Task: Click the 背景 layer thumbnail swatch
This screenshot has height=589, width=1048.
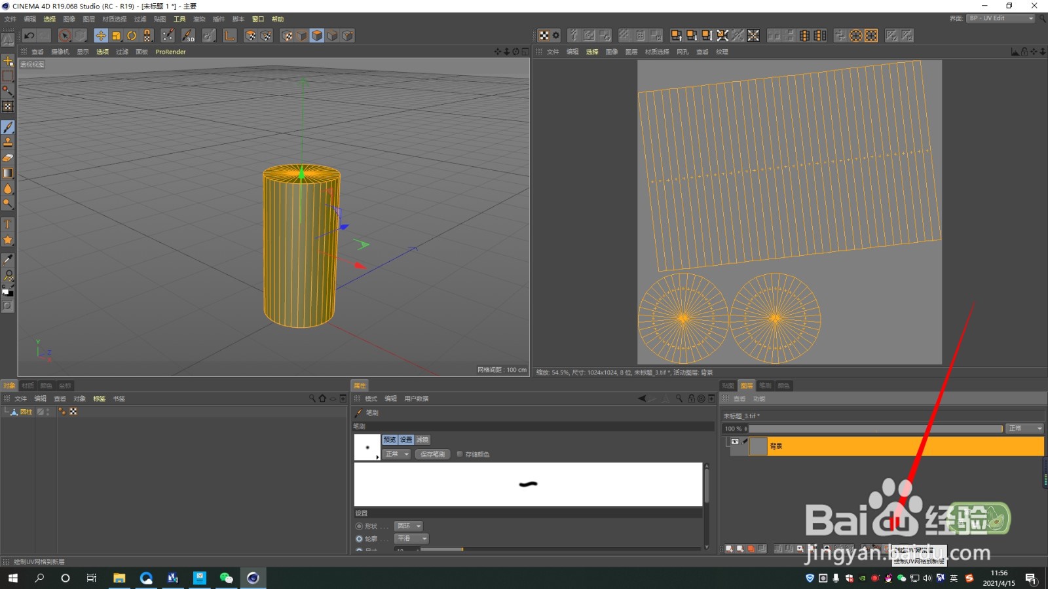Action: click(x=758, y=446)
